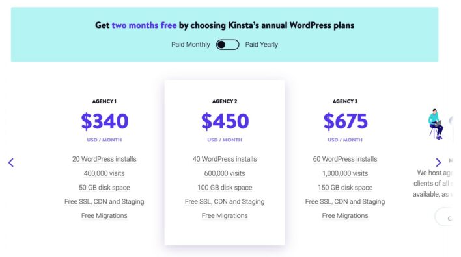Viewport: 461px width, 257px height.
Task: Click the left carousel arrow
Action: (11, 162)
